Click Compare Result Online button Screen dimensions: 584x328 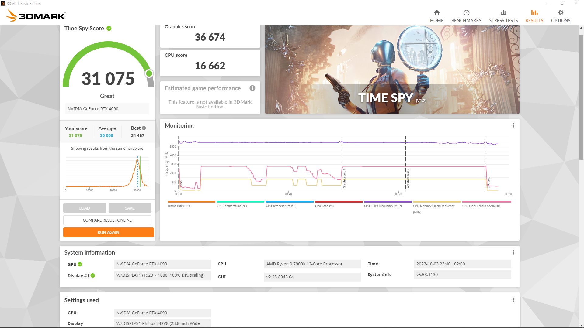(x=107, y=220)
